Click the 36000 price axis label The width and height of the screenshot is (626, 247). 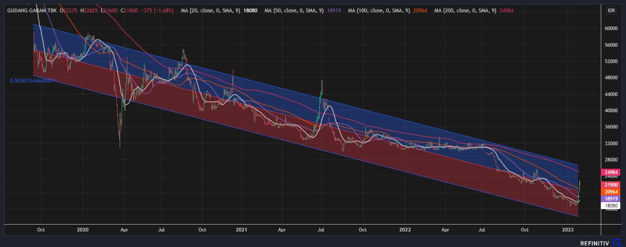click(x=612, y=127)
